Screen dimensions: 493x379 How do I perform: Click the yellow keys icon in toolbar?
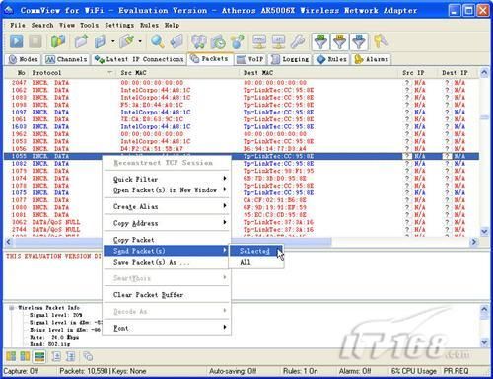tap(381, 41)
